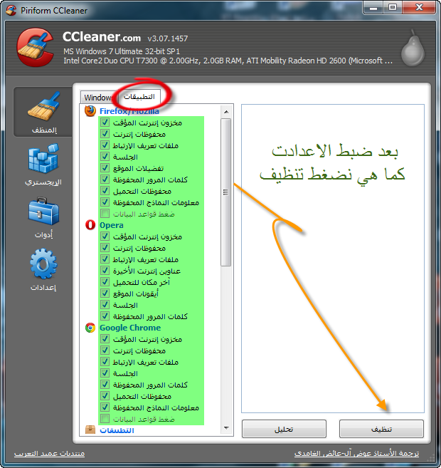Uncheck Firefox Cookies (ملفات تعريف الارتباط) checkbox
This screenshot has width=441, height=468.
click(105, 145)
